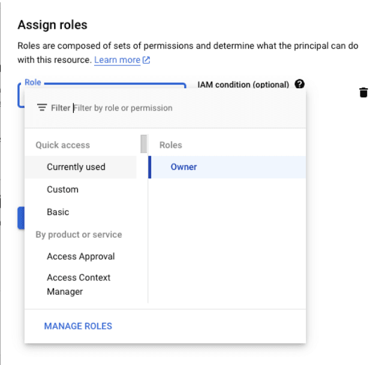Image resolution: width=391 pixels, height=365 pixels.
Task: Open the Access Approval service category
Action: (81, 256)
